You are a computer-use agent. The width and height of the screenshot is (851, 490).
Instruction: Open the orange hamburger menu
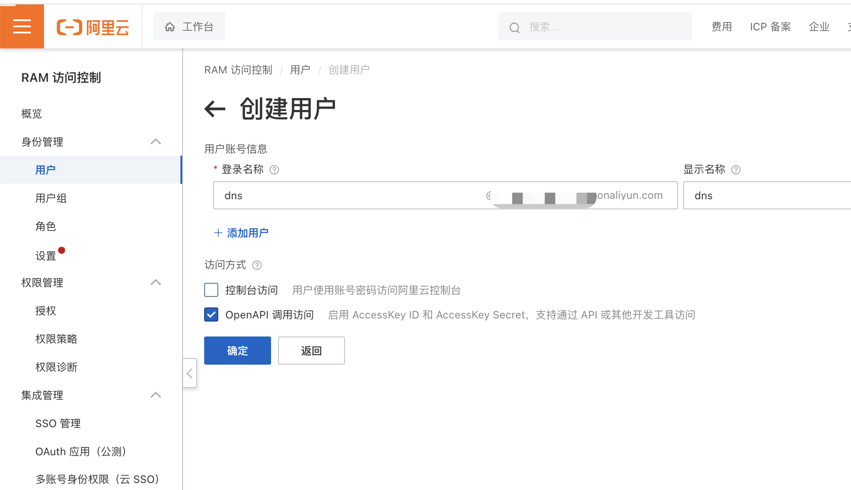tap(22, 26)
